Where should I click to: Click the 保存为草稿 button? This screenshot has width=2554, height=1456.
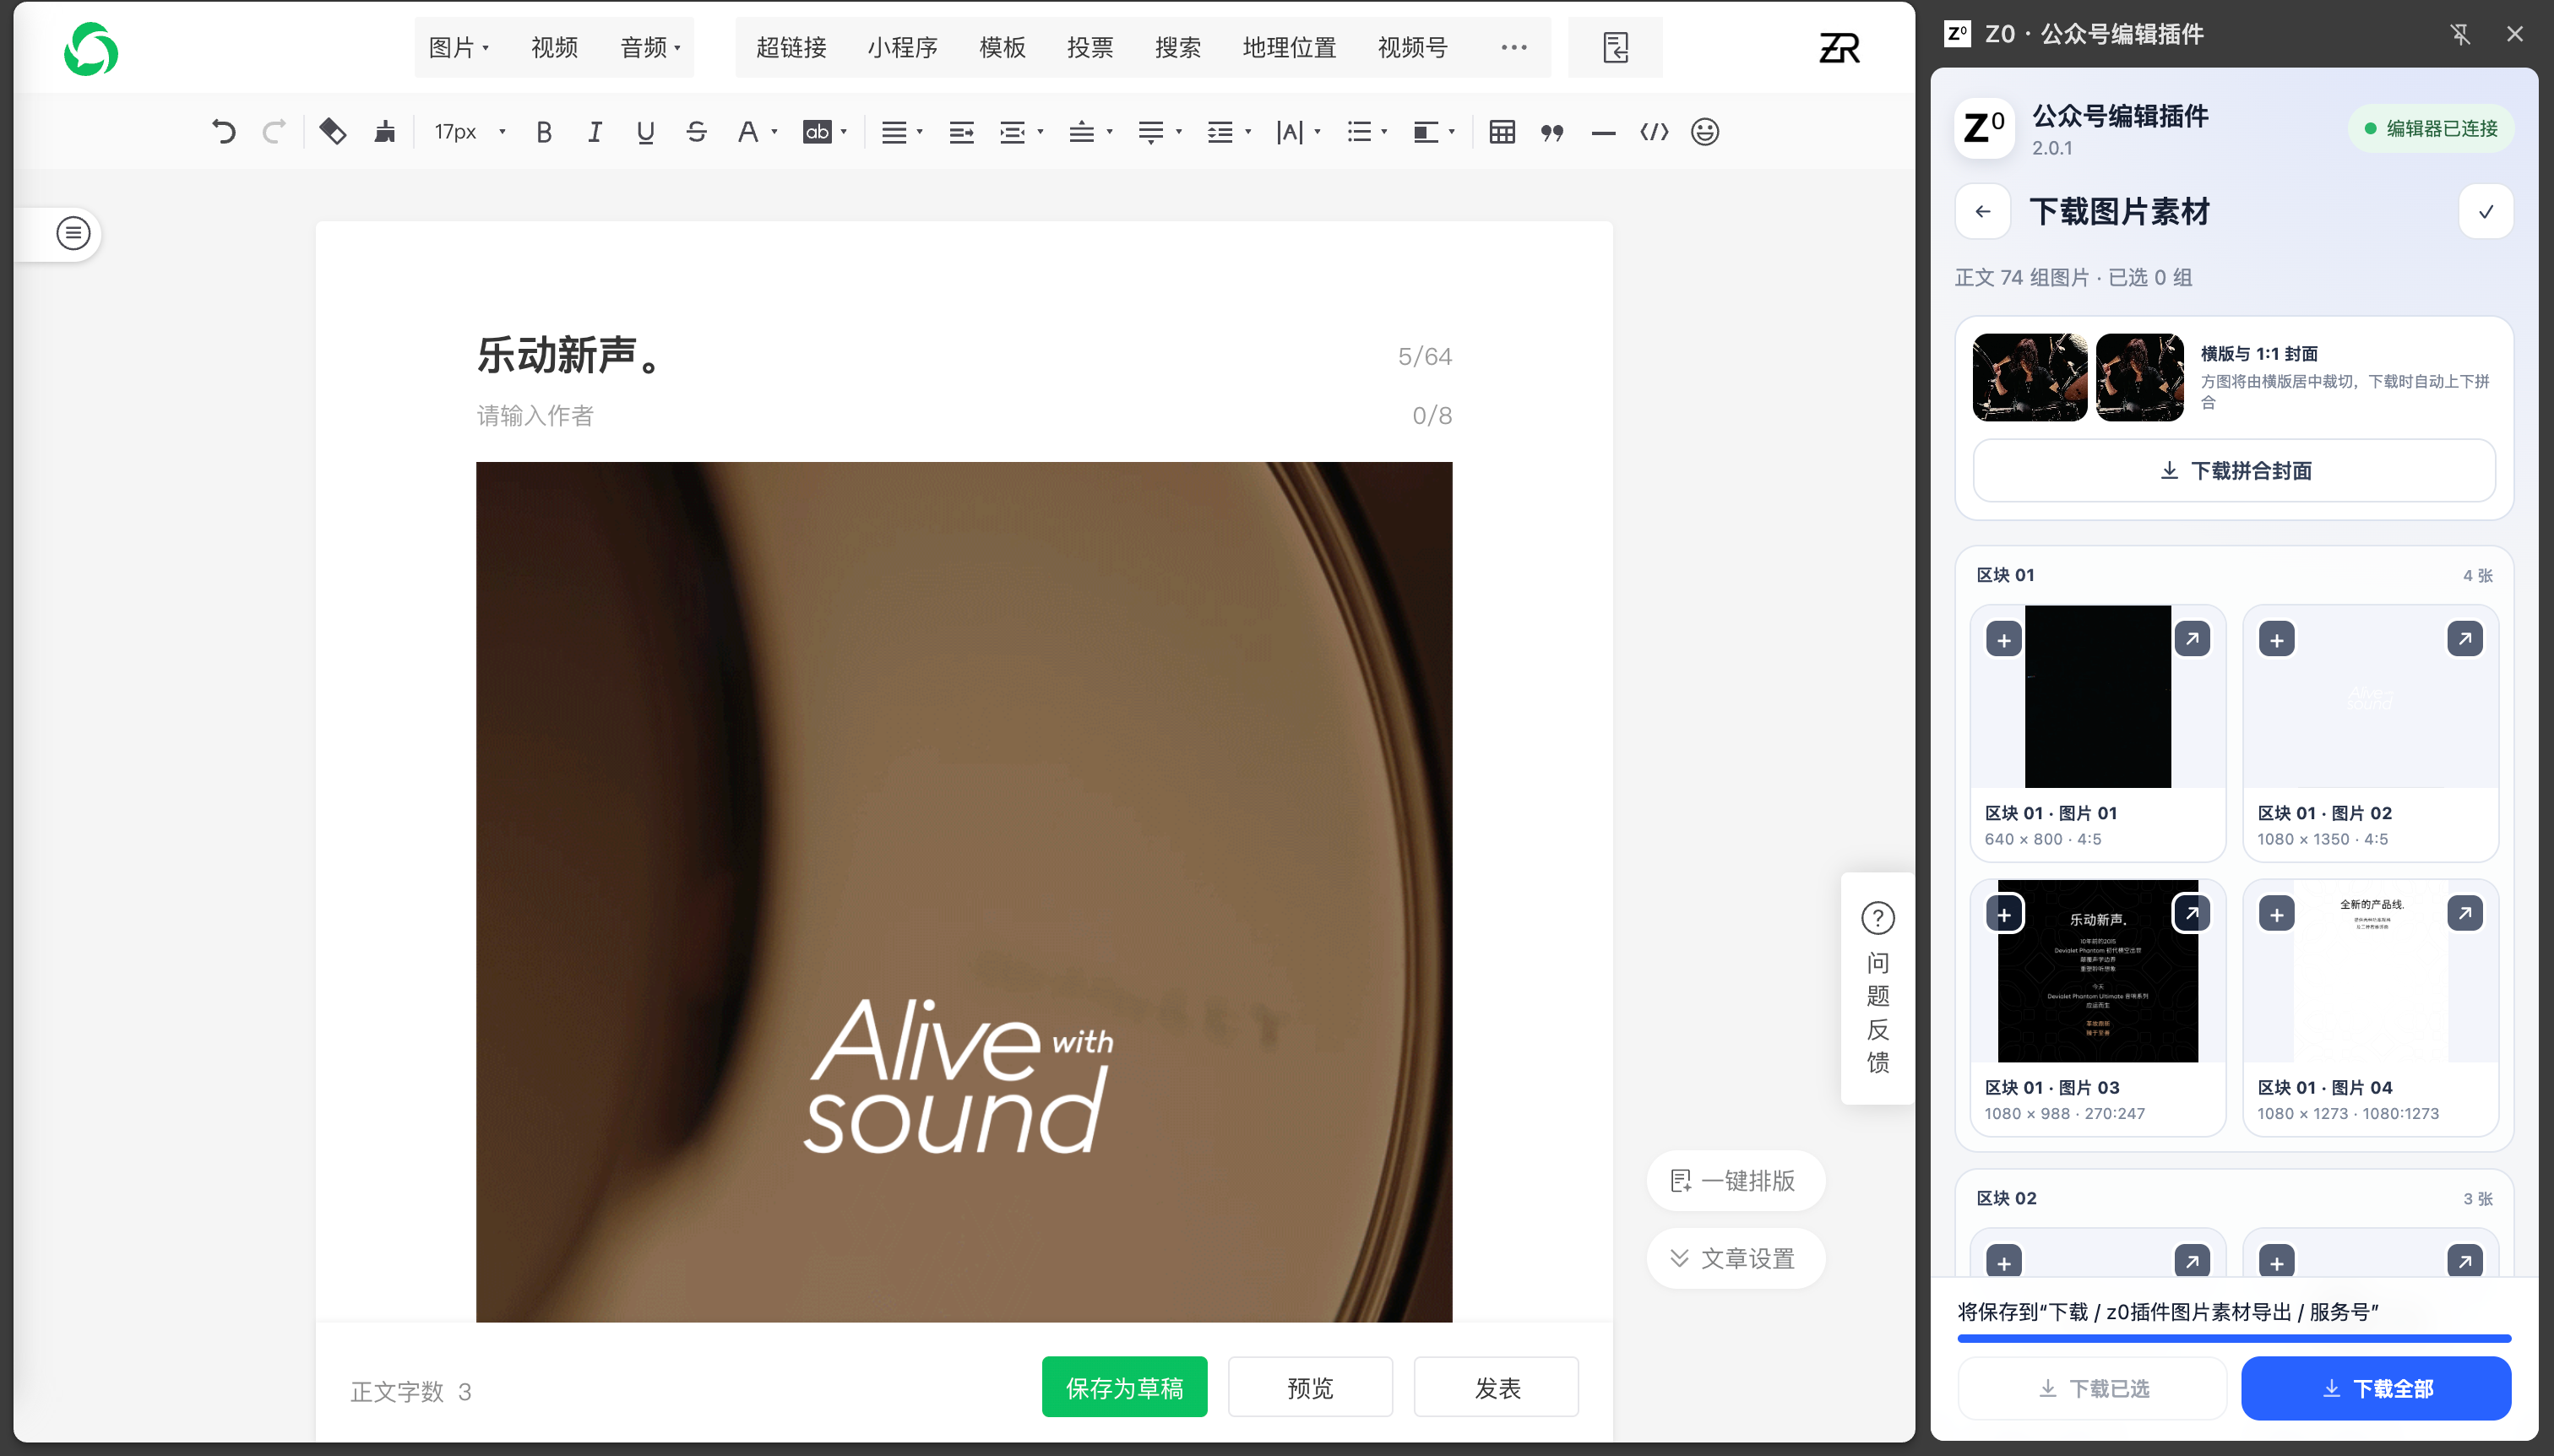[x=1124, y=1387]
